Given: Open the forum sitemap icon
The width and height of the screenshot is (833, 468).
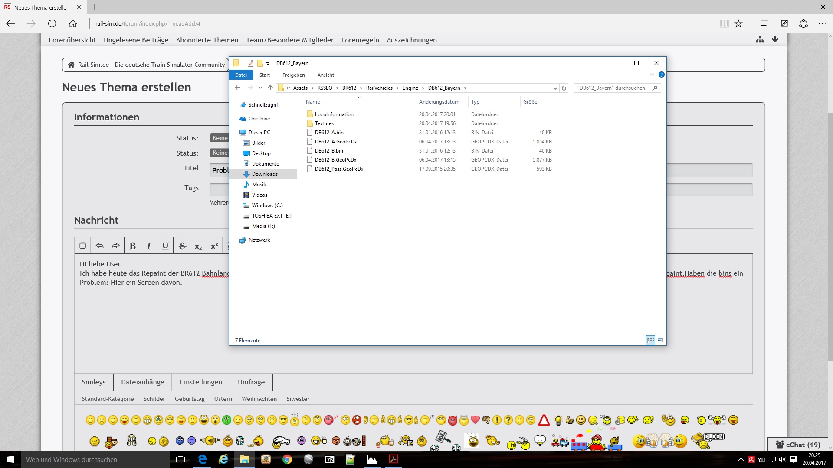Looking at the screenshot, I should point(760,39).
